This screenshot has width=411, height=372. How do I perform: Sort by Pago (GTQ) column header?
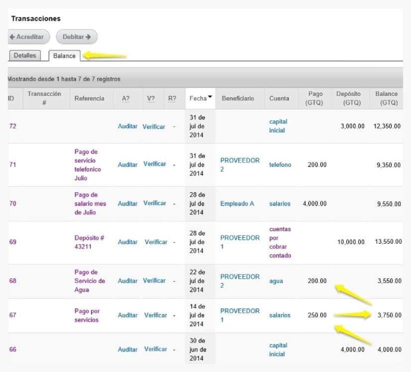(x=314, y=98)
